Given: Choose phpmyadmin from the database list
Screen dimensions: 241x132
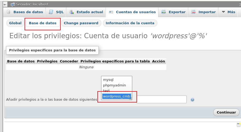Looking at the screenshot, I should (x=114, y=85).
